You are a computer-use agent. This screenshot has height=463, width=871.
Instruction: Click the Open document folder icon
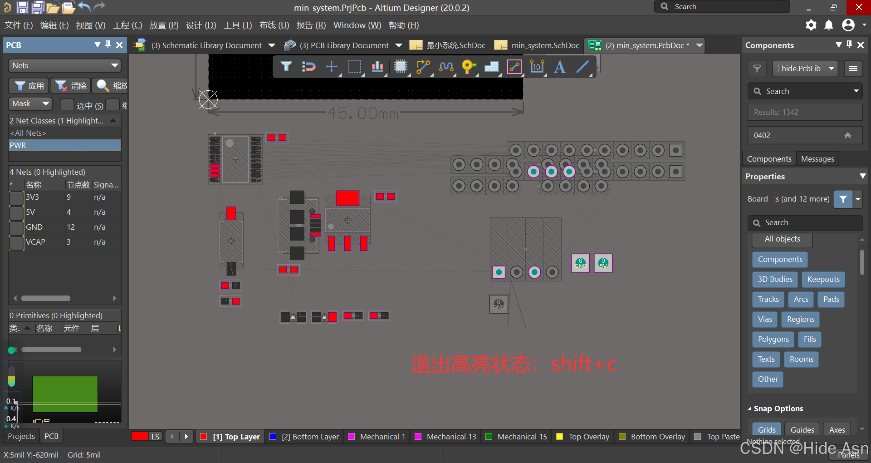53,7
